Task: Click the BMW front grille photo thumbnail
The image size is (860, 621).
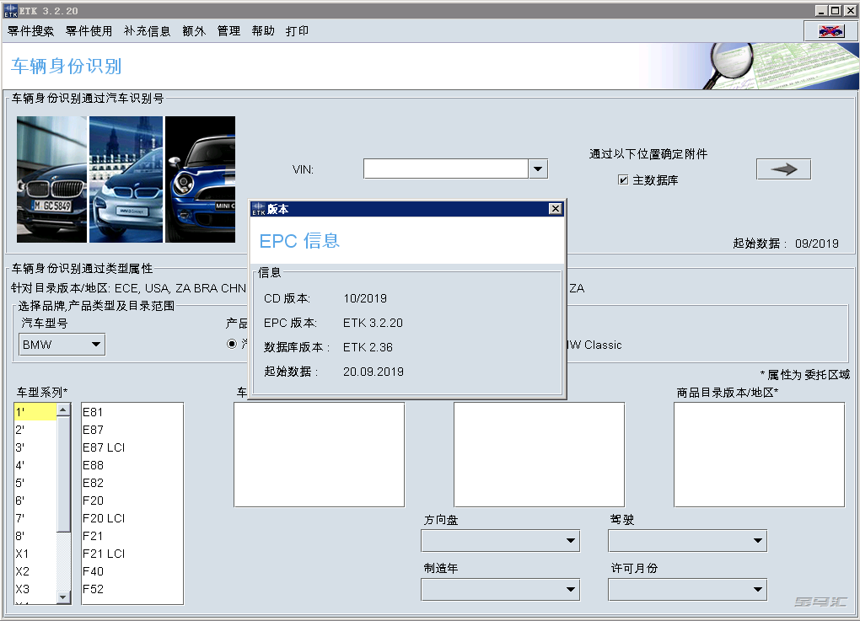Action: [51, 179]
